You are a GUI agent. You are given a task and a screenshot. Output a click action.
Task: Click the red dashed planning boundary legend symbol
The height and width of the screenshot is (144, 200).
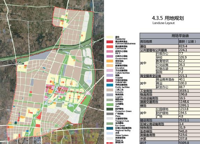click(x=110, y=143)
